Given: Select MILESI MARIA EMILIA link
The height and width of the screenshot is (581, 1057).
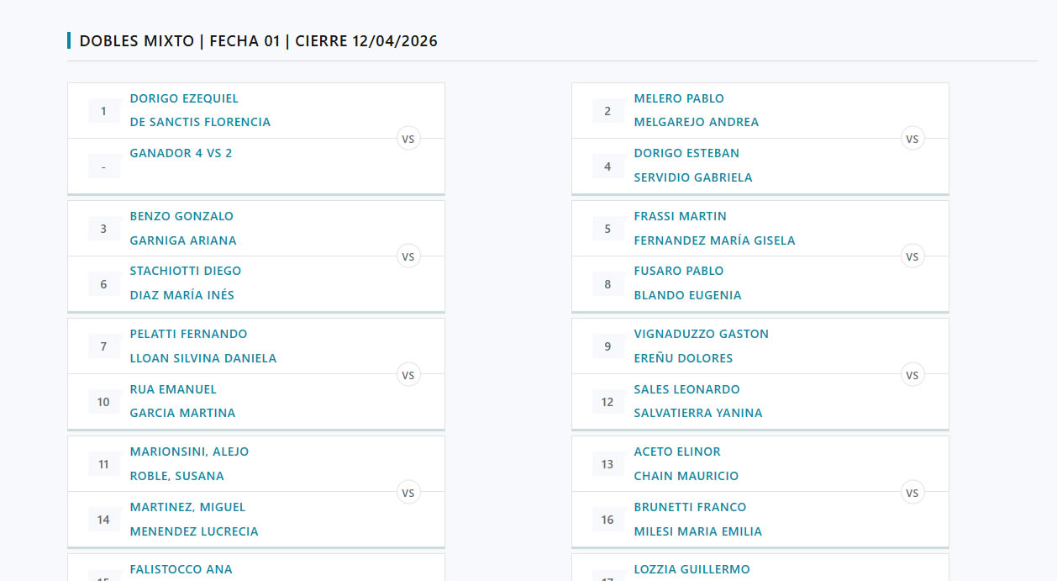Looking at the screenshot, I should 698,531.
